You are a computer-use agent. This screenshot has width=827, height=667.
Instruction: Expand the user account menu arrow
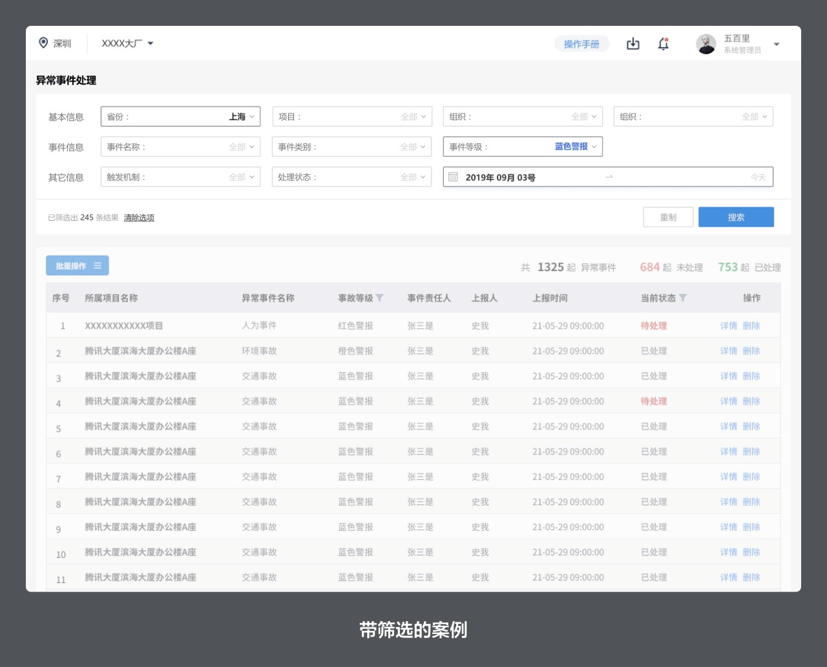pos(777,45)
